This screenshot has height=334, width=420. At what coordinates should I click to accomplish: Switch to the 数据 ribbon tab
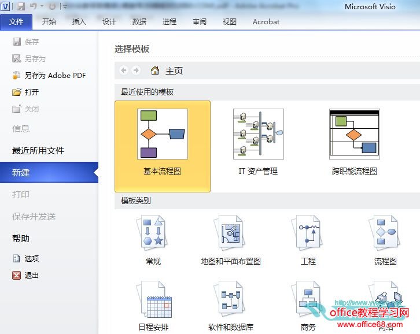139,22
